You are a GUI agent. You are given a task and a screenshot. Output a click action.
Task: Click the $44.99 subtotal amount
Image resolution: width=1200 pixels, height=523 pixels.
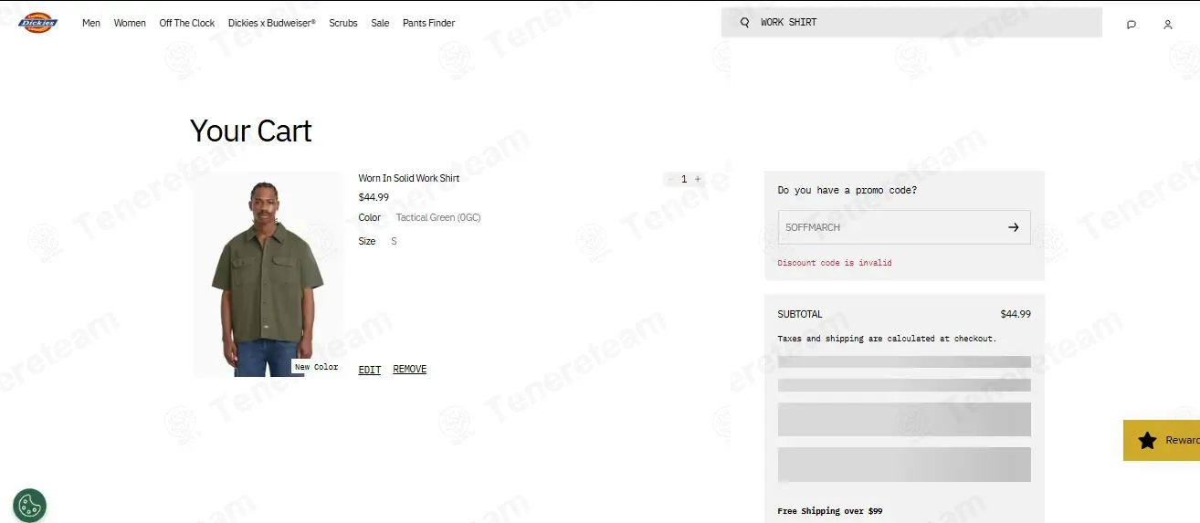point(1016,314)
